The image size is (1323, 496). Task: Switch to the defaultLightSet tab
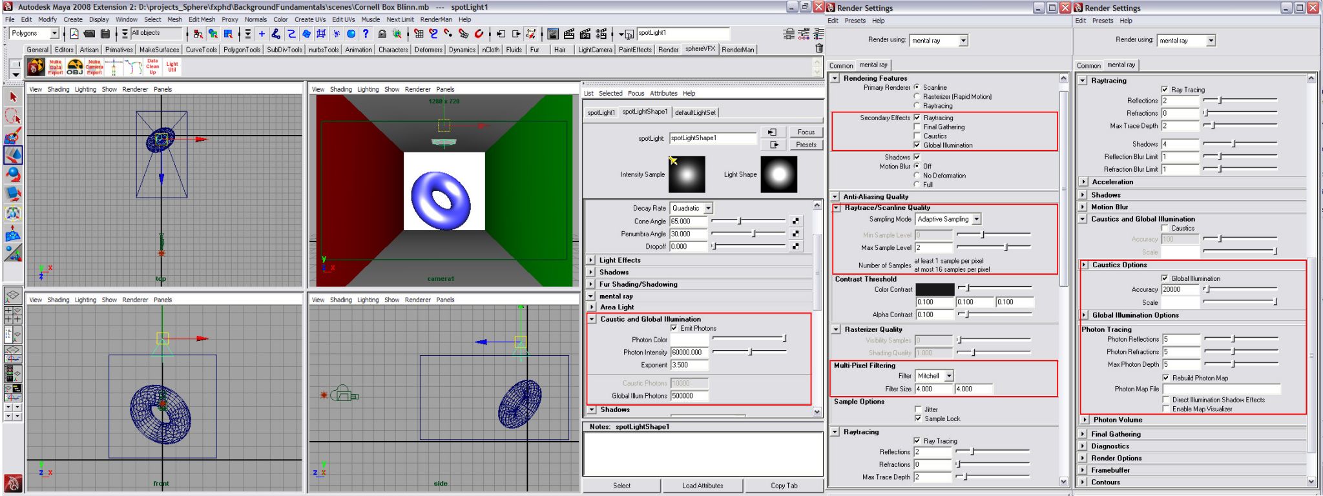[x=695, y=112]
